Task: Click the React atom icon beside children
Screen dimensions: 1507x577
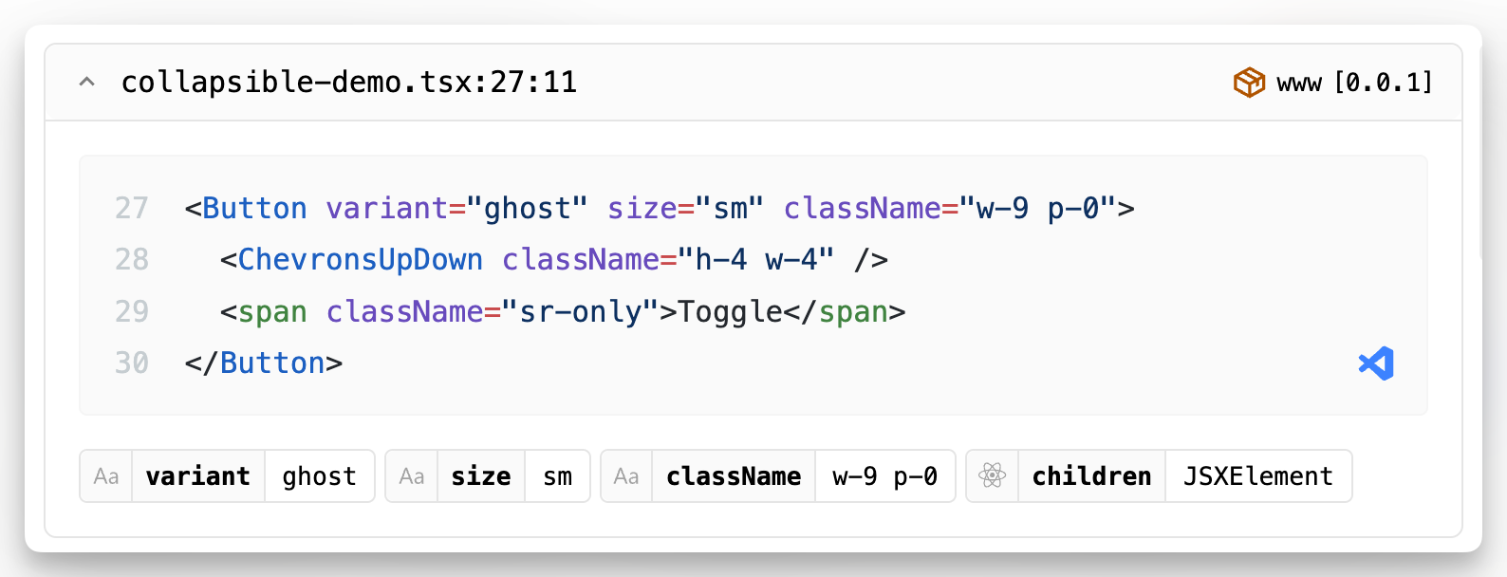Action: 993,476
